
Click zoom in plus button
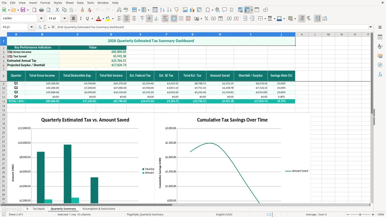373,214
